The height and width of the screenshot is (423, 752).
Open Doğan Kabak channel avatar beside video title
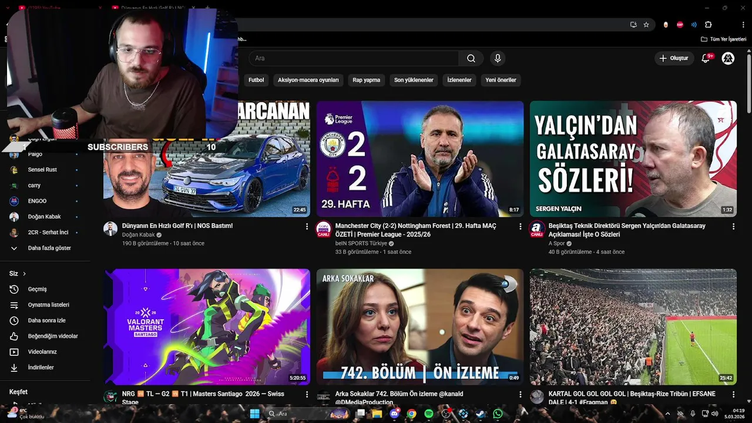pos(110,229)
